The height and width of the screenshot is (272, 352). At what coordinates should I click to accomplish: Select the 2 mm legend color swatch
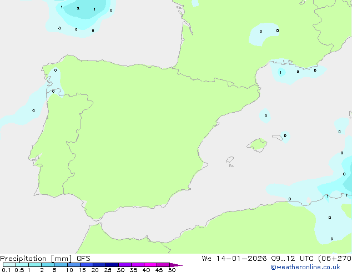click(48, 265)
